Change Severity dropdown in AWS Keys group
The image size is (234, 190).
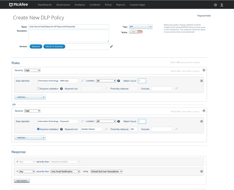click(x=32, y=70)
